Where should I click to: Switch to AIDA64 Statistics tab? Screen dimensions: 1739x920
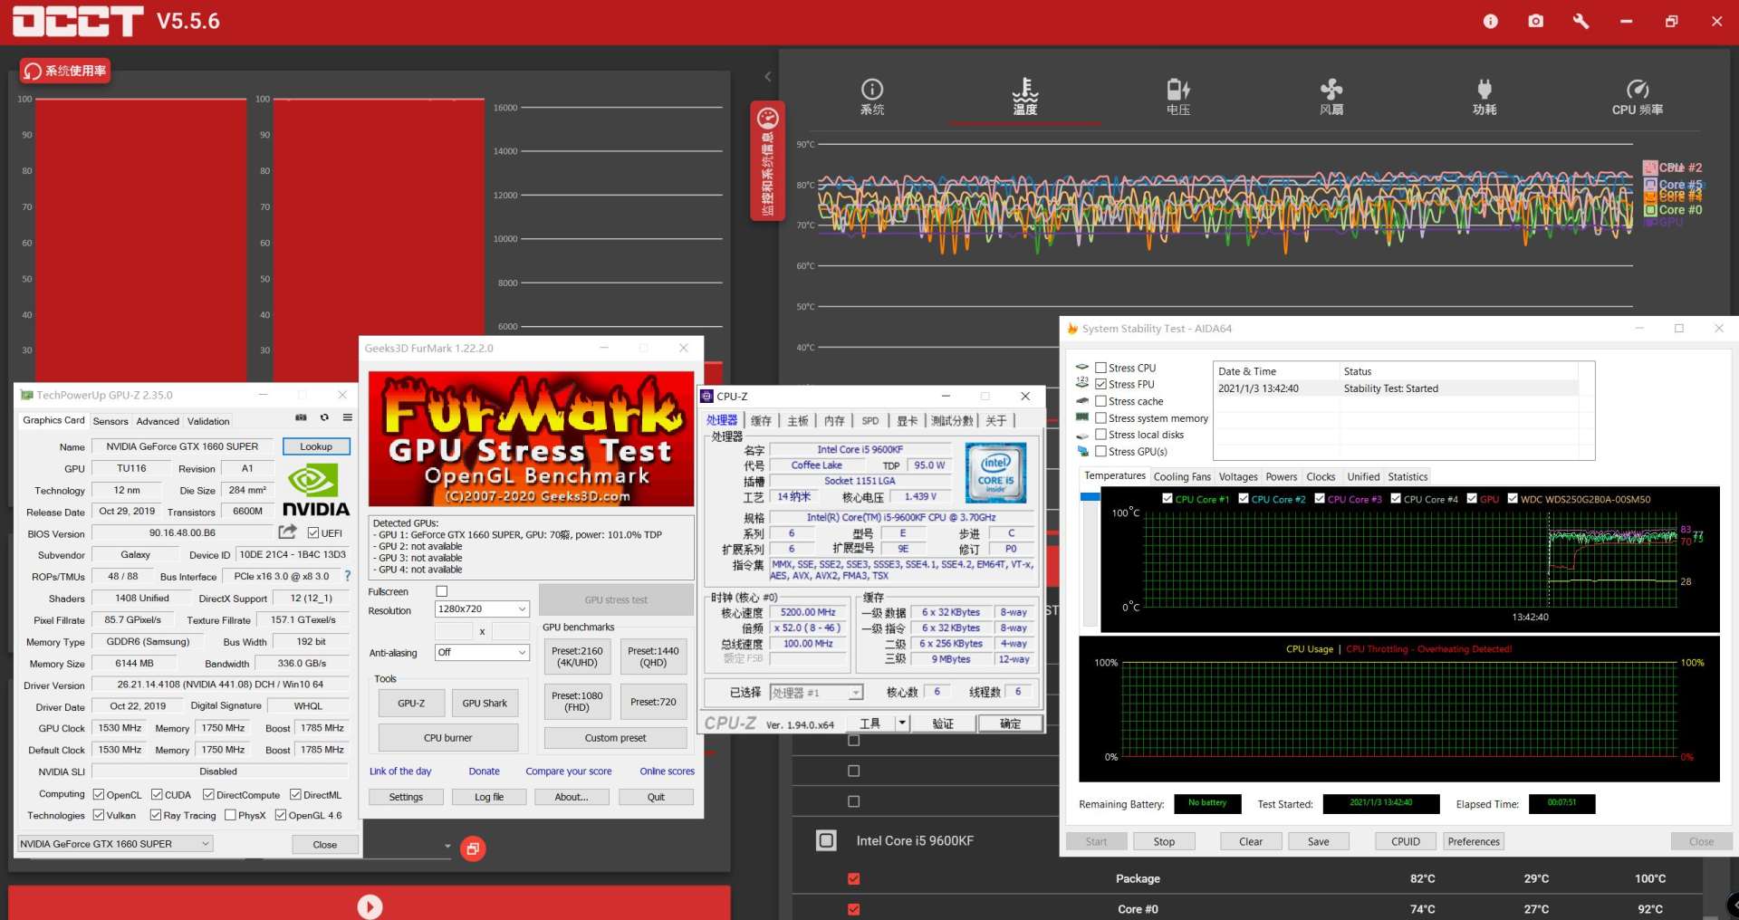[1408, 476]
